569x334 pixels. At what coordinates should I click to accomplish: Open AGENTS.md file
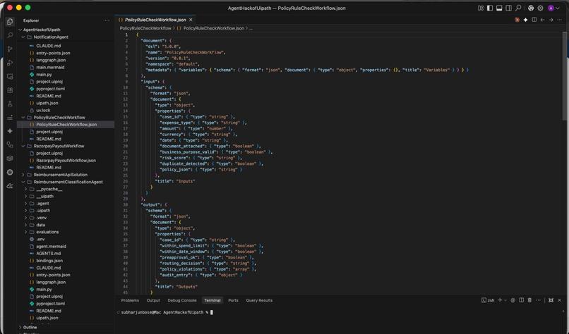tap(48, 254)
